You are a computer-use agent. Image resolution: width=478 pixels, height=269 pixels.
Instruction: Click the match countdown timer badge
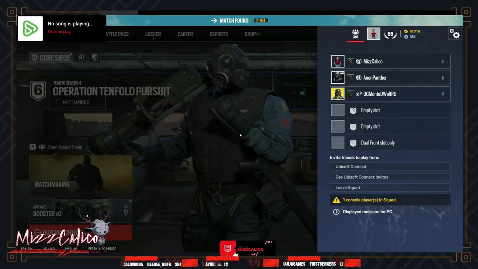pyautogui.click(x=261, y=21)
